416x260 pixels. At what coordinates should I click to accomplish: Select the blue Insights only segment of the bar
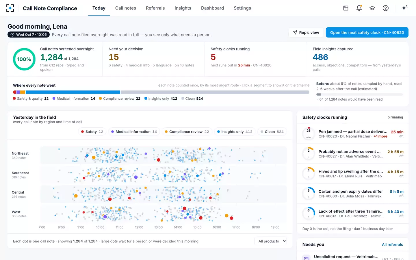(73, 92)
